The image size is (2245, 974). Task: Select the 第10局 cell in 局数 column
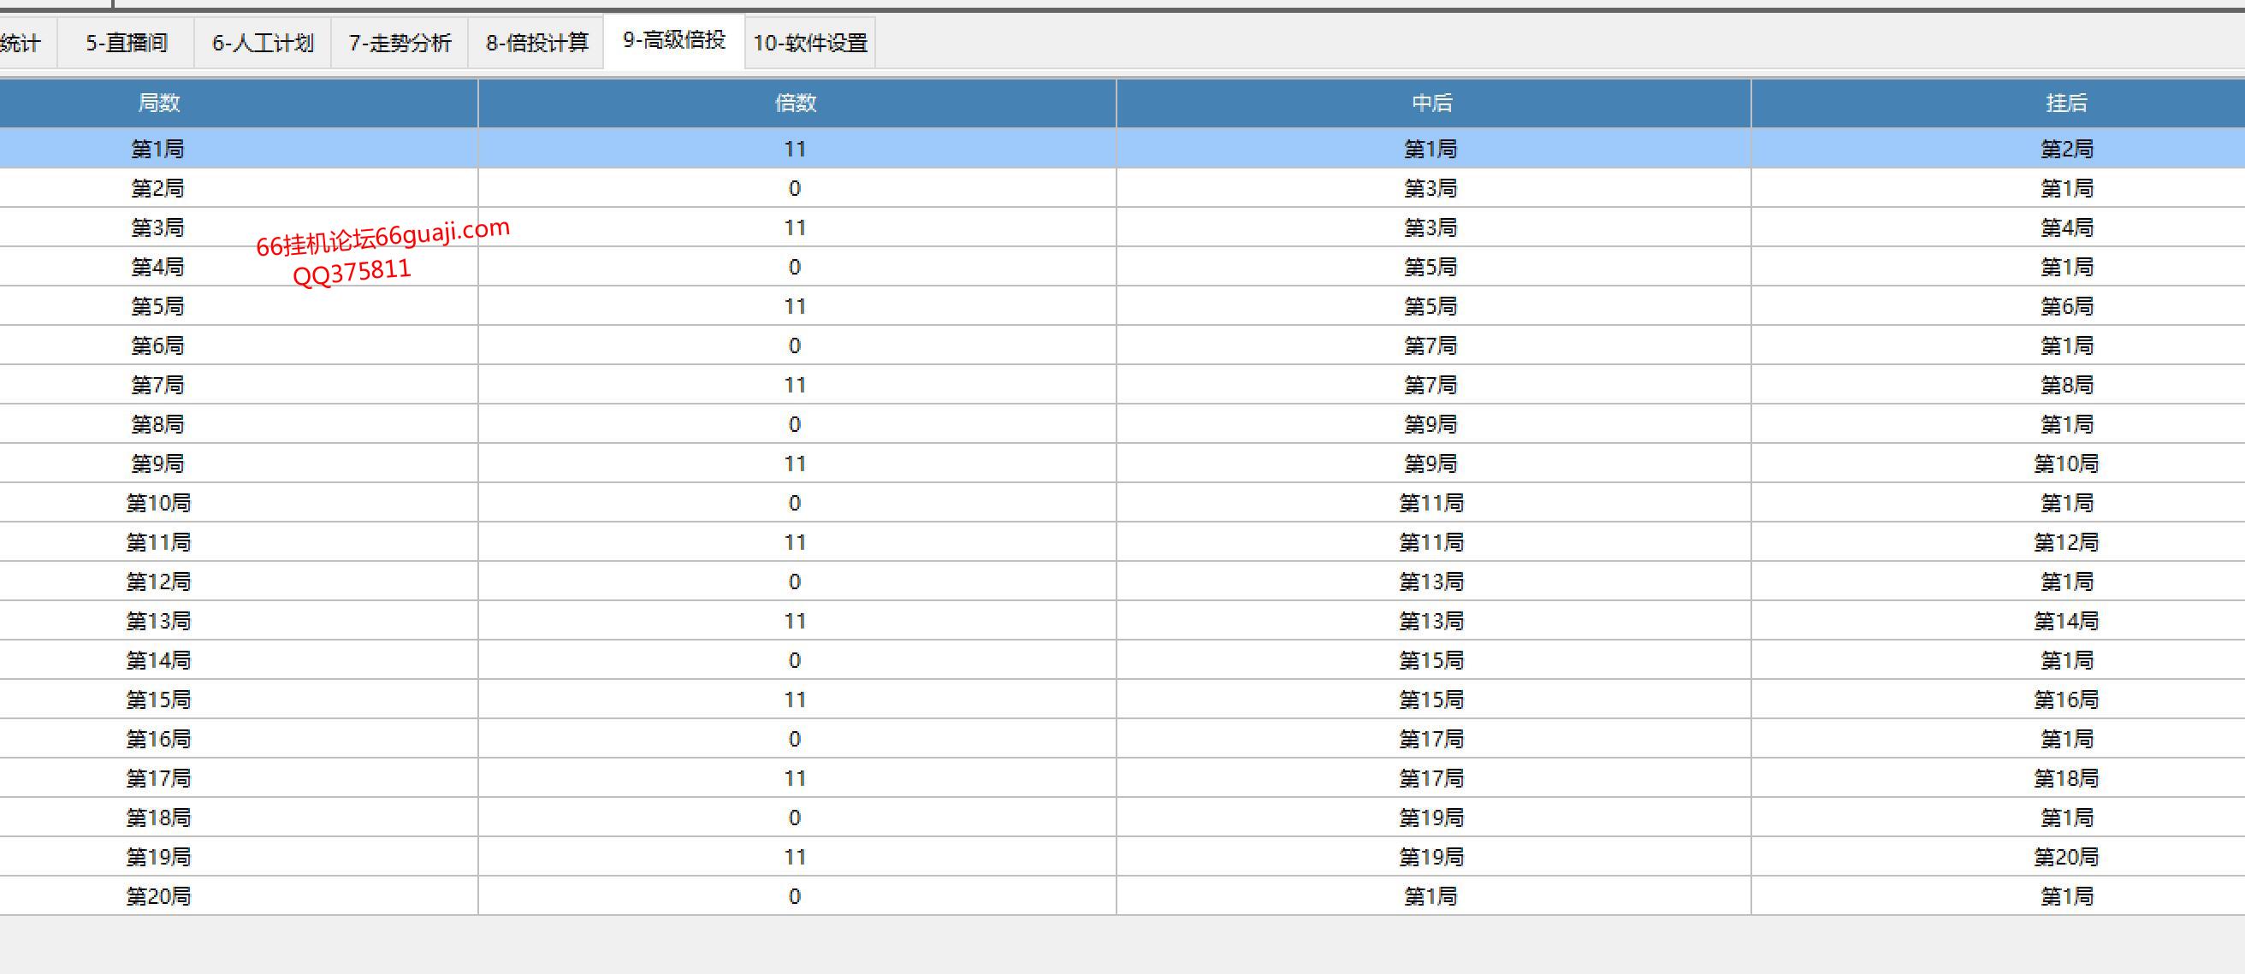click(239, 503)
